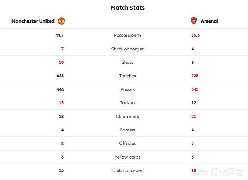Click the Offsides row label

coord(127,143)
